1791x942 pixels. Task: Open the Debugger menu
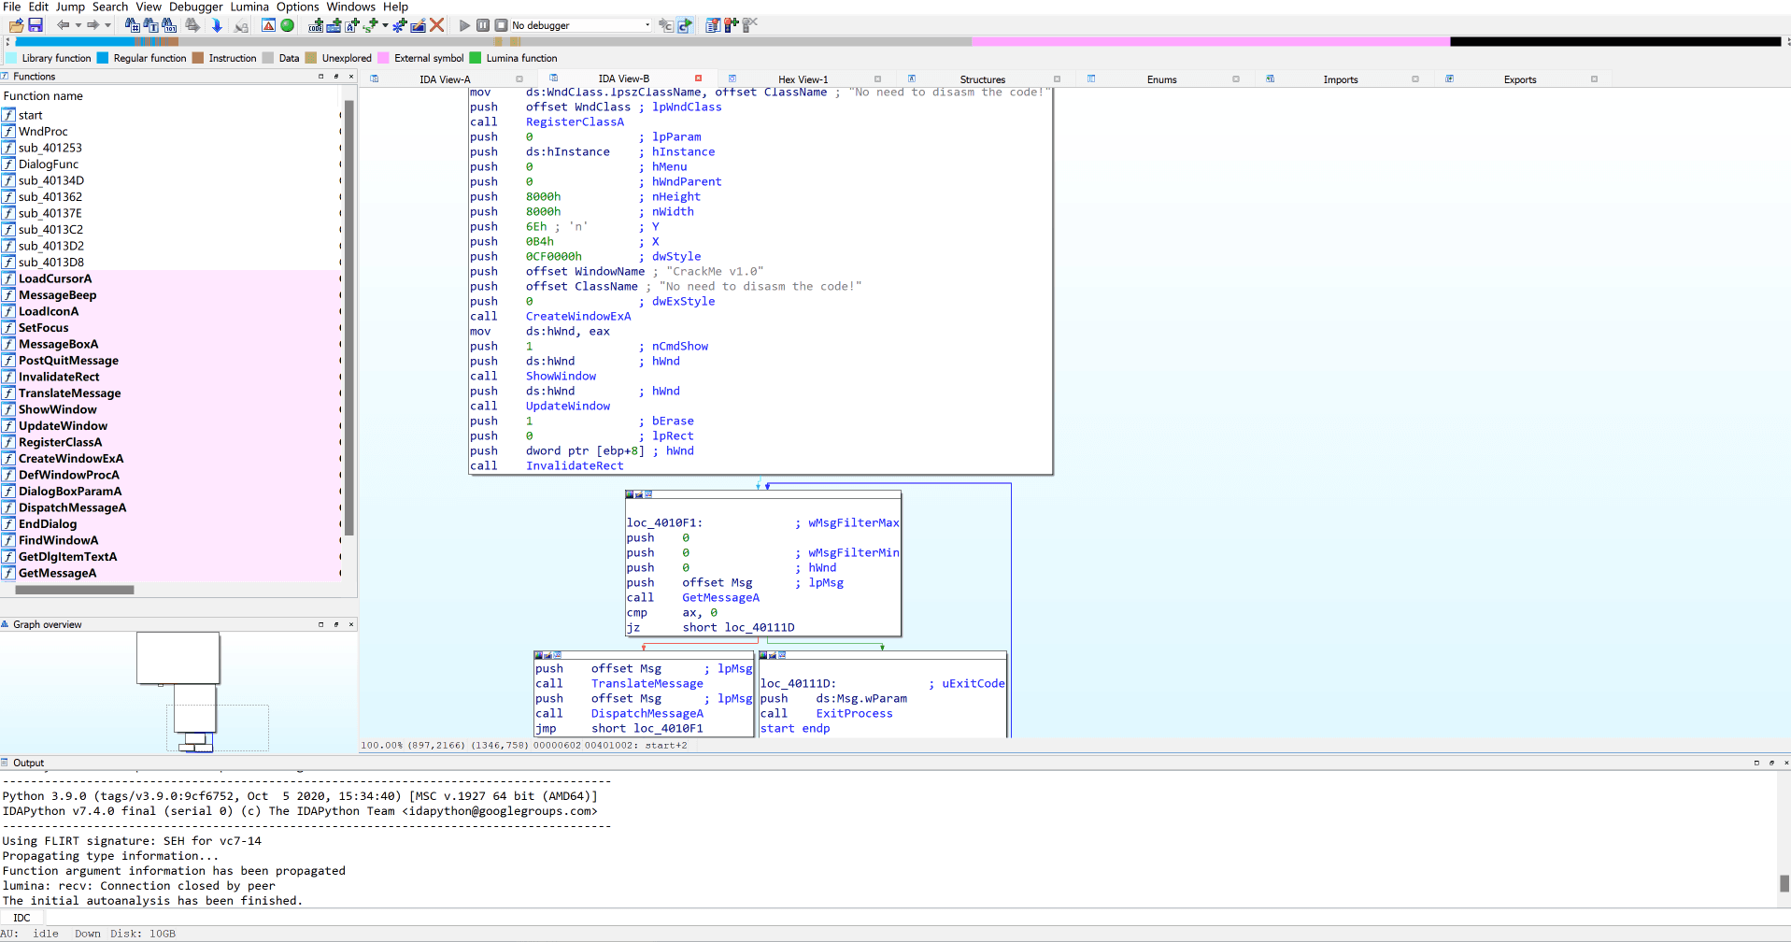(x=195, y=7)
